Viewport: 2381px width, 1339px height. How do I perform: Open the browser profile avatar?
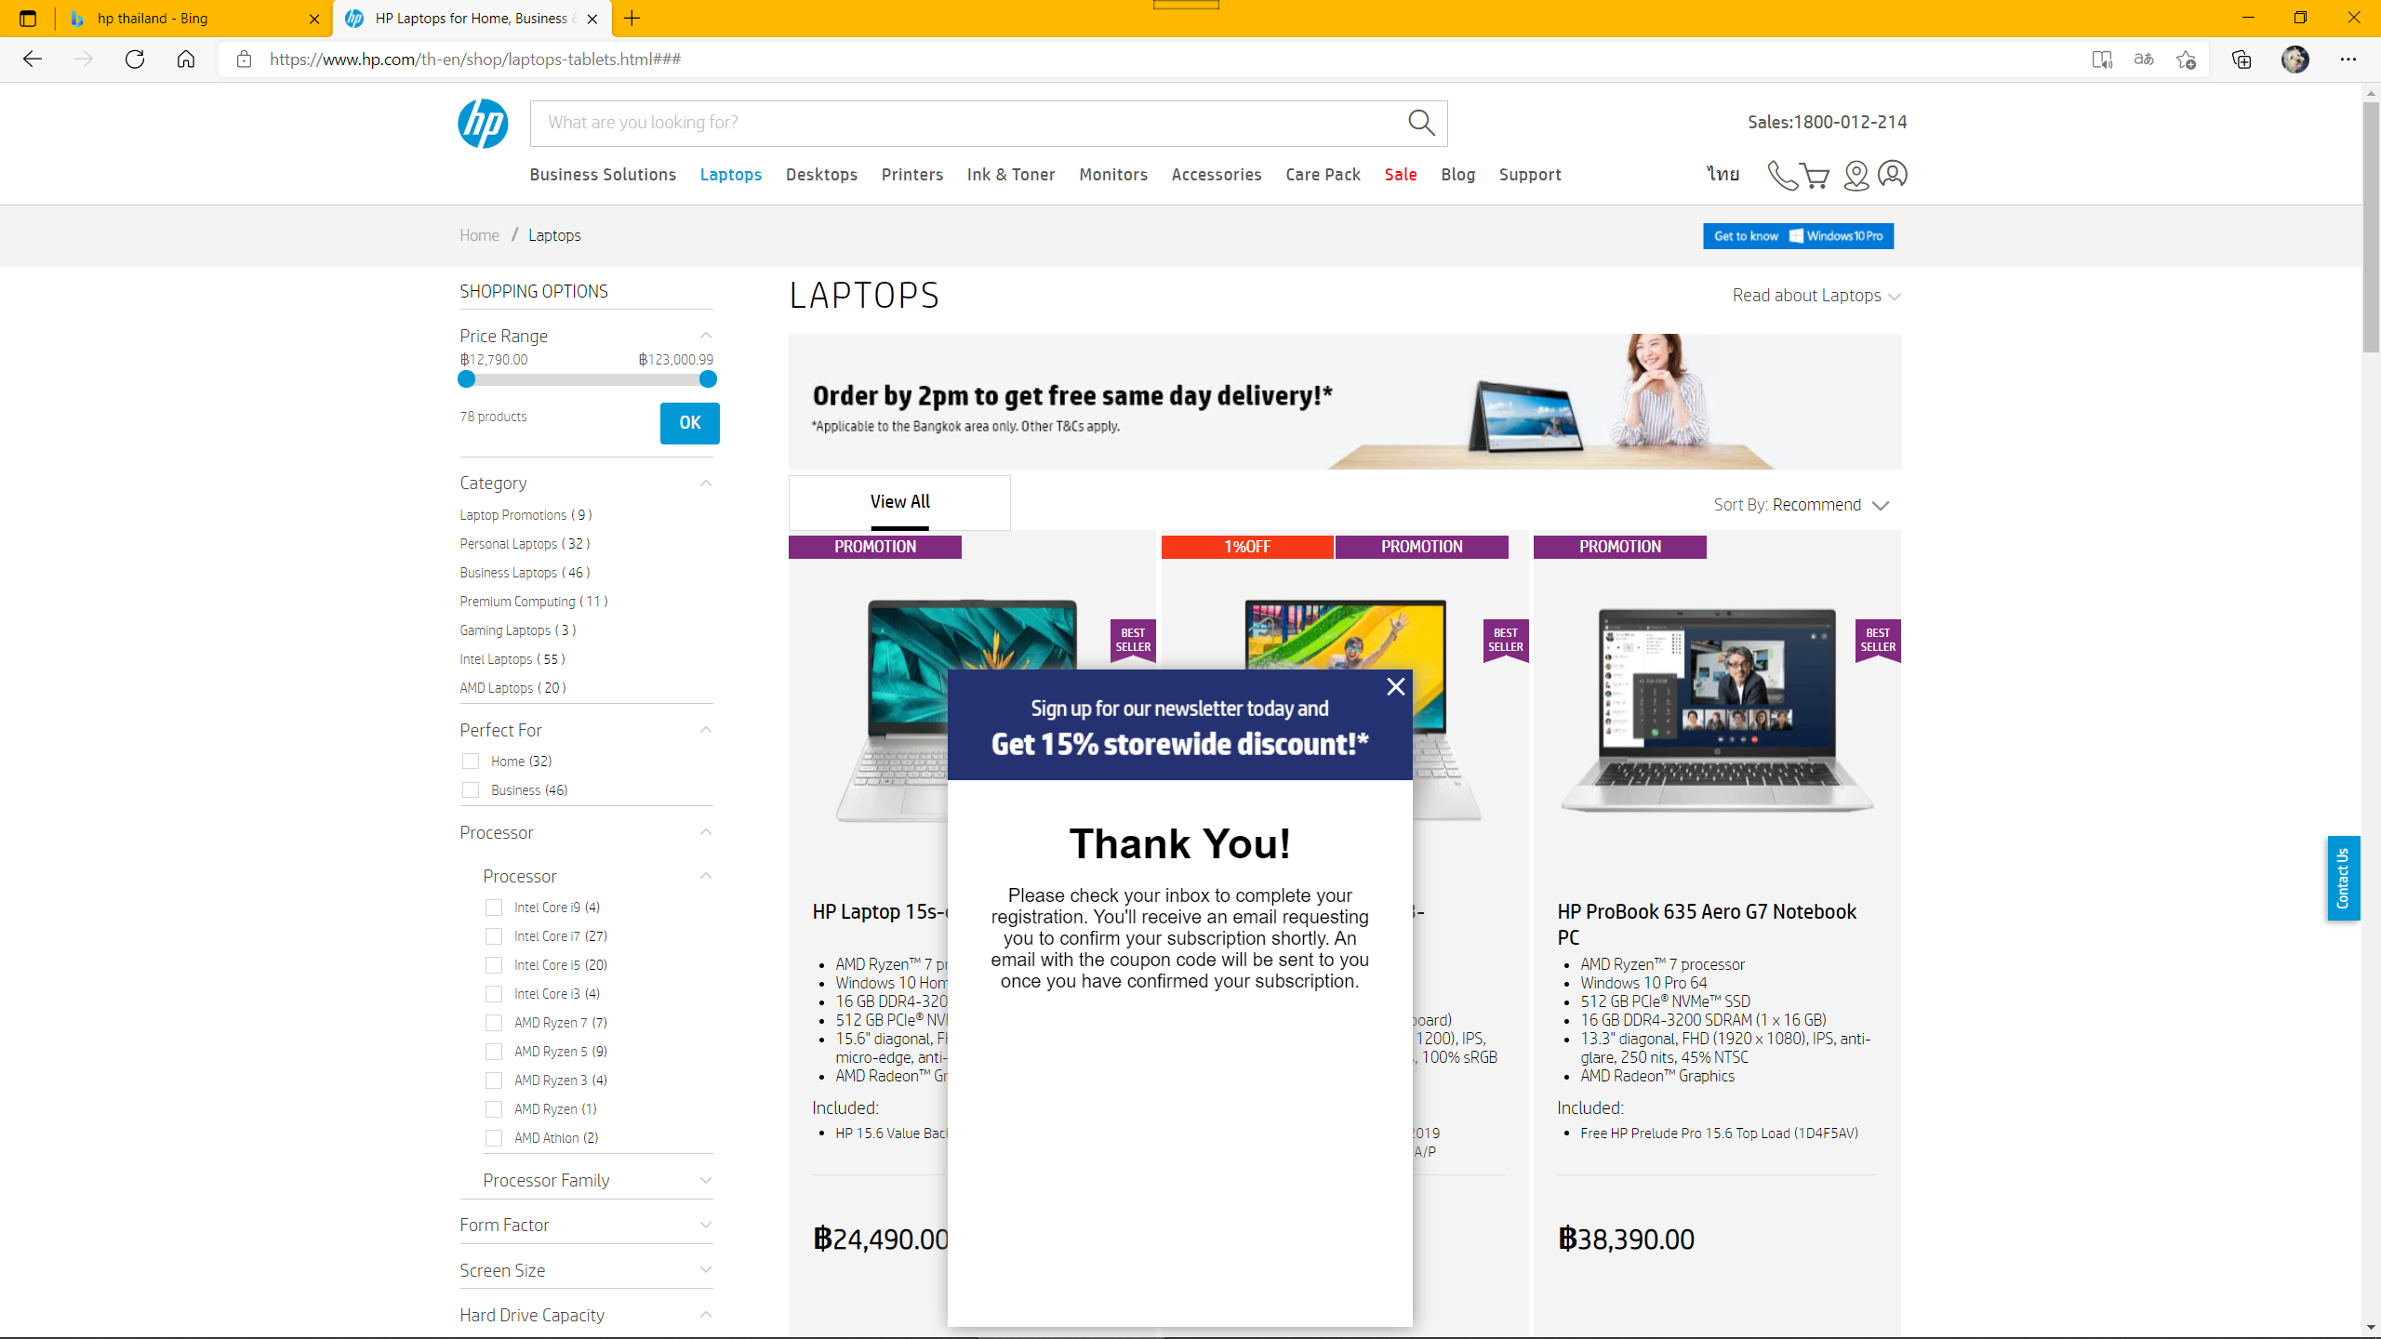[2295, 60]
